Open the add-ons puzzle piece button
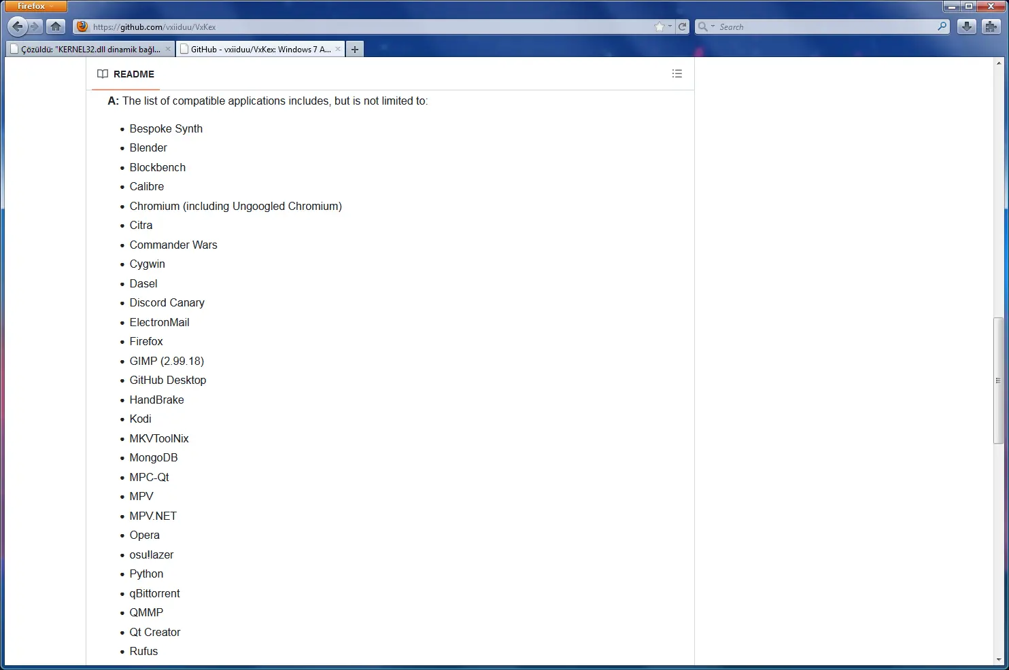This screenshot has width=1009, height=670. (991, 27)
